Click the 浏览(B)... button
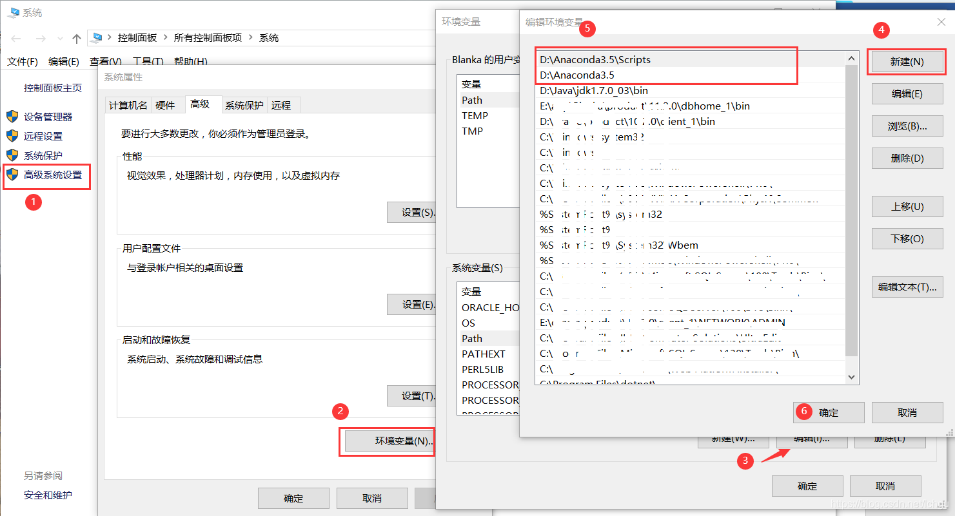955x516 pixels. (x=907, y=126)
